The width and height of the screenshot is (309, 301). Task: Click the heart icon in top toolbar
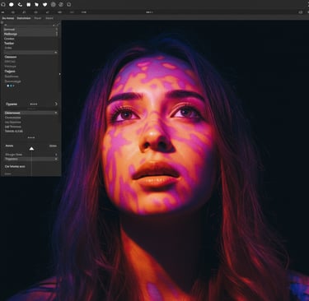[44, 5]
